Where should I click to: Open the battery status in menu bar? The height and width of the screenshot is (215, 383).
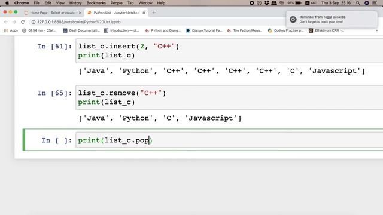[294, 3]
